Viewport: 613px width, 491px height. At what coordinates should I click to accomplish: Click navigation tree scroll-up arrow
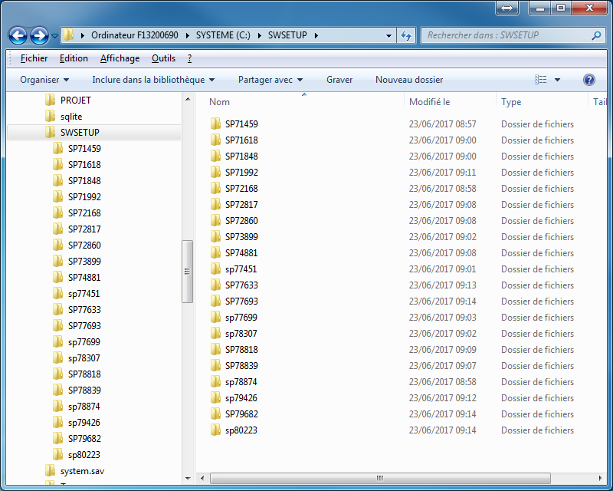point(188,99)
